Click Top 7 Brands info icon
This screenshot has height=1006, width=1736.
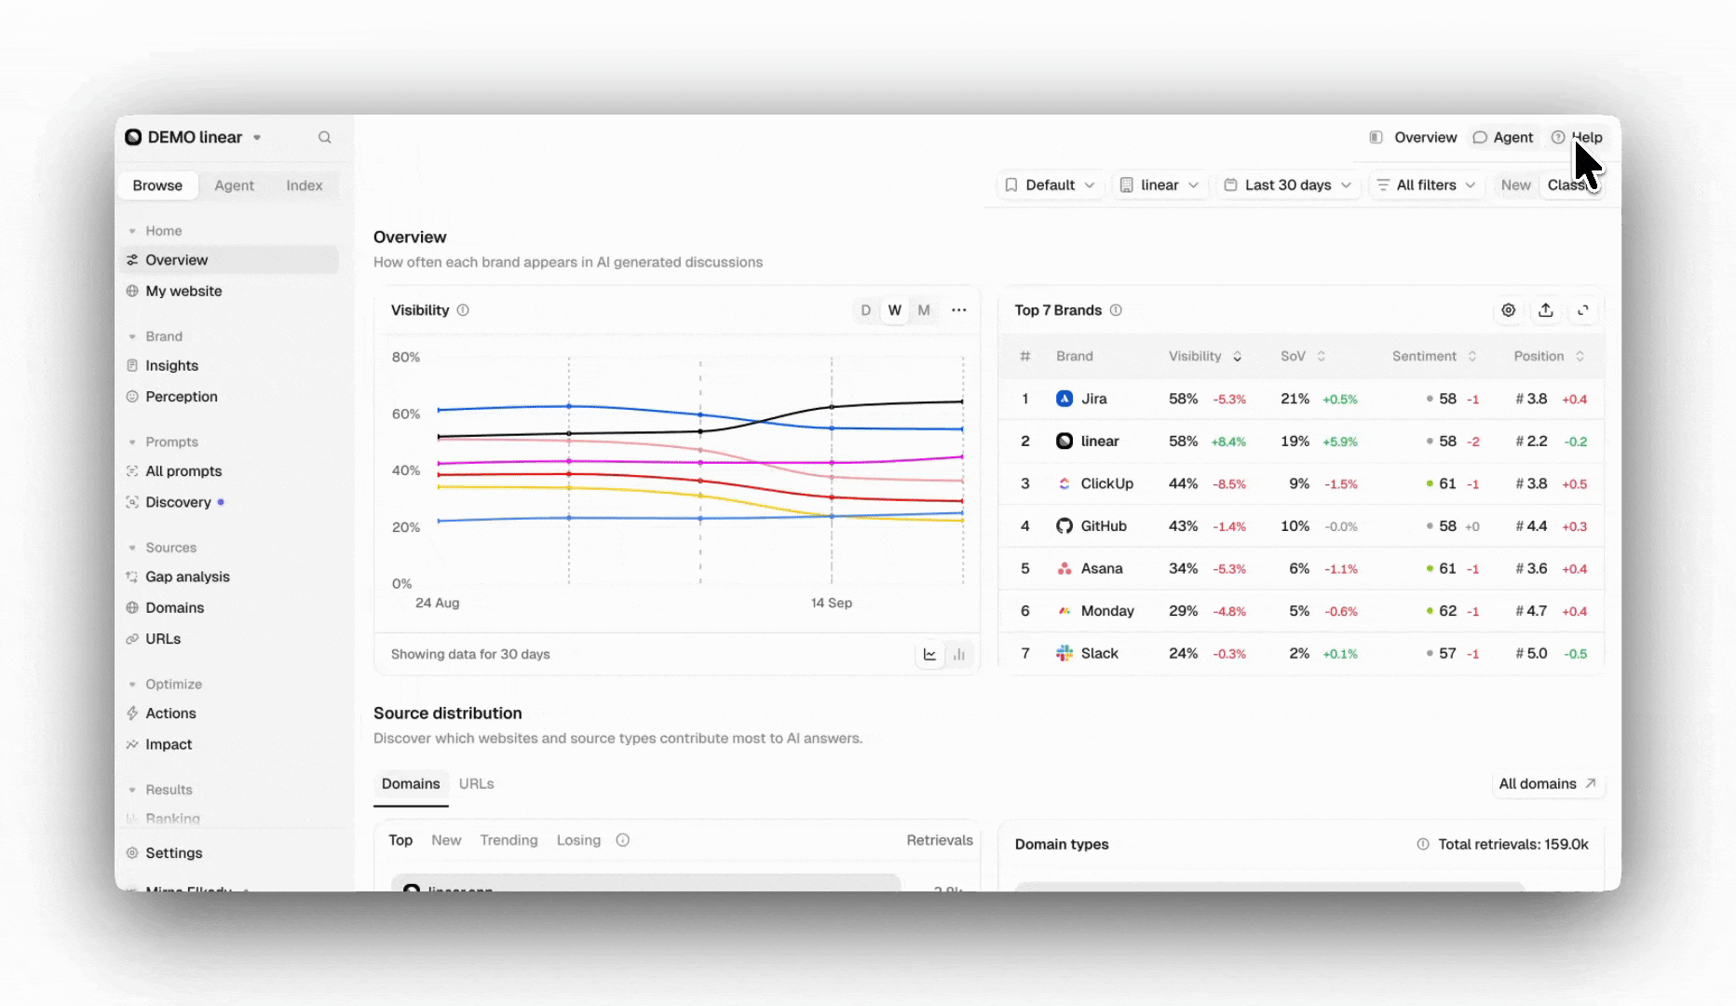1116,310
